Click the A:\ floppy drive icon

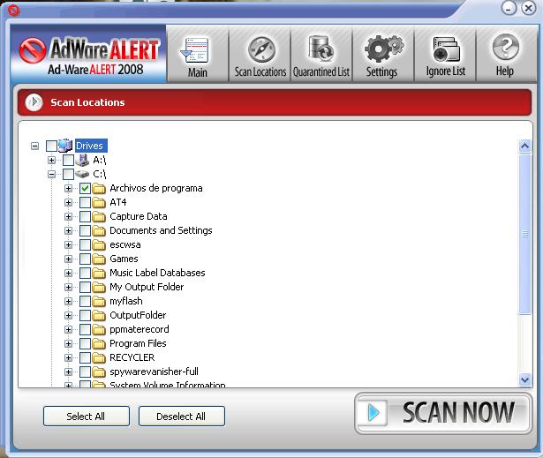point(82,160)
